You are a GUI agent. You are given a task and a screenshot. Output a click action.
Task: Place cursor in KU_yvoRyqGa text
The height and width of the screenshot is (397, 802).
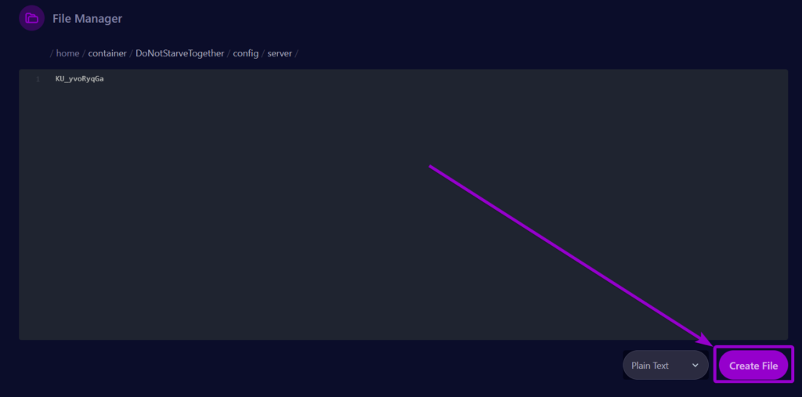click(x=79, y=79)
